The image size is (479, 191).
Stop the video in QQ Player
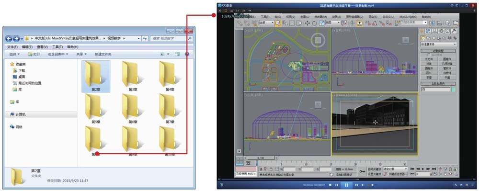click(x=330, y=185)
